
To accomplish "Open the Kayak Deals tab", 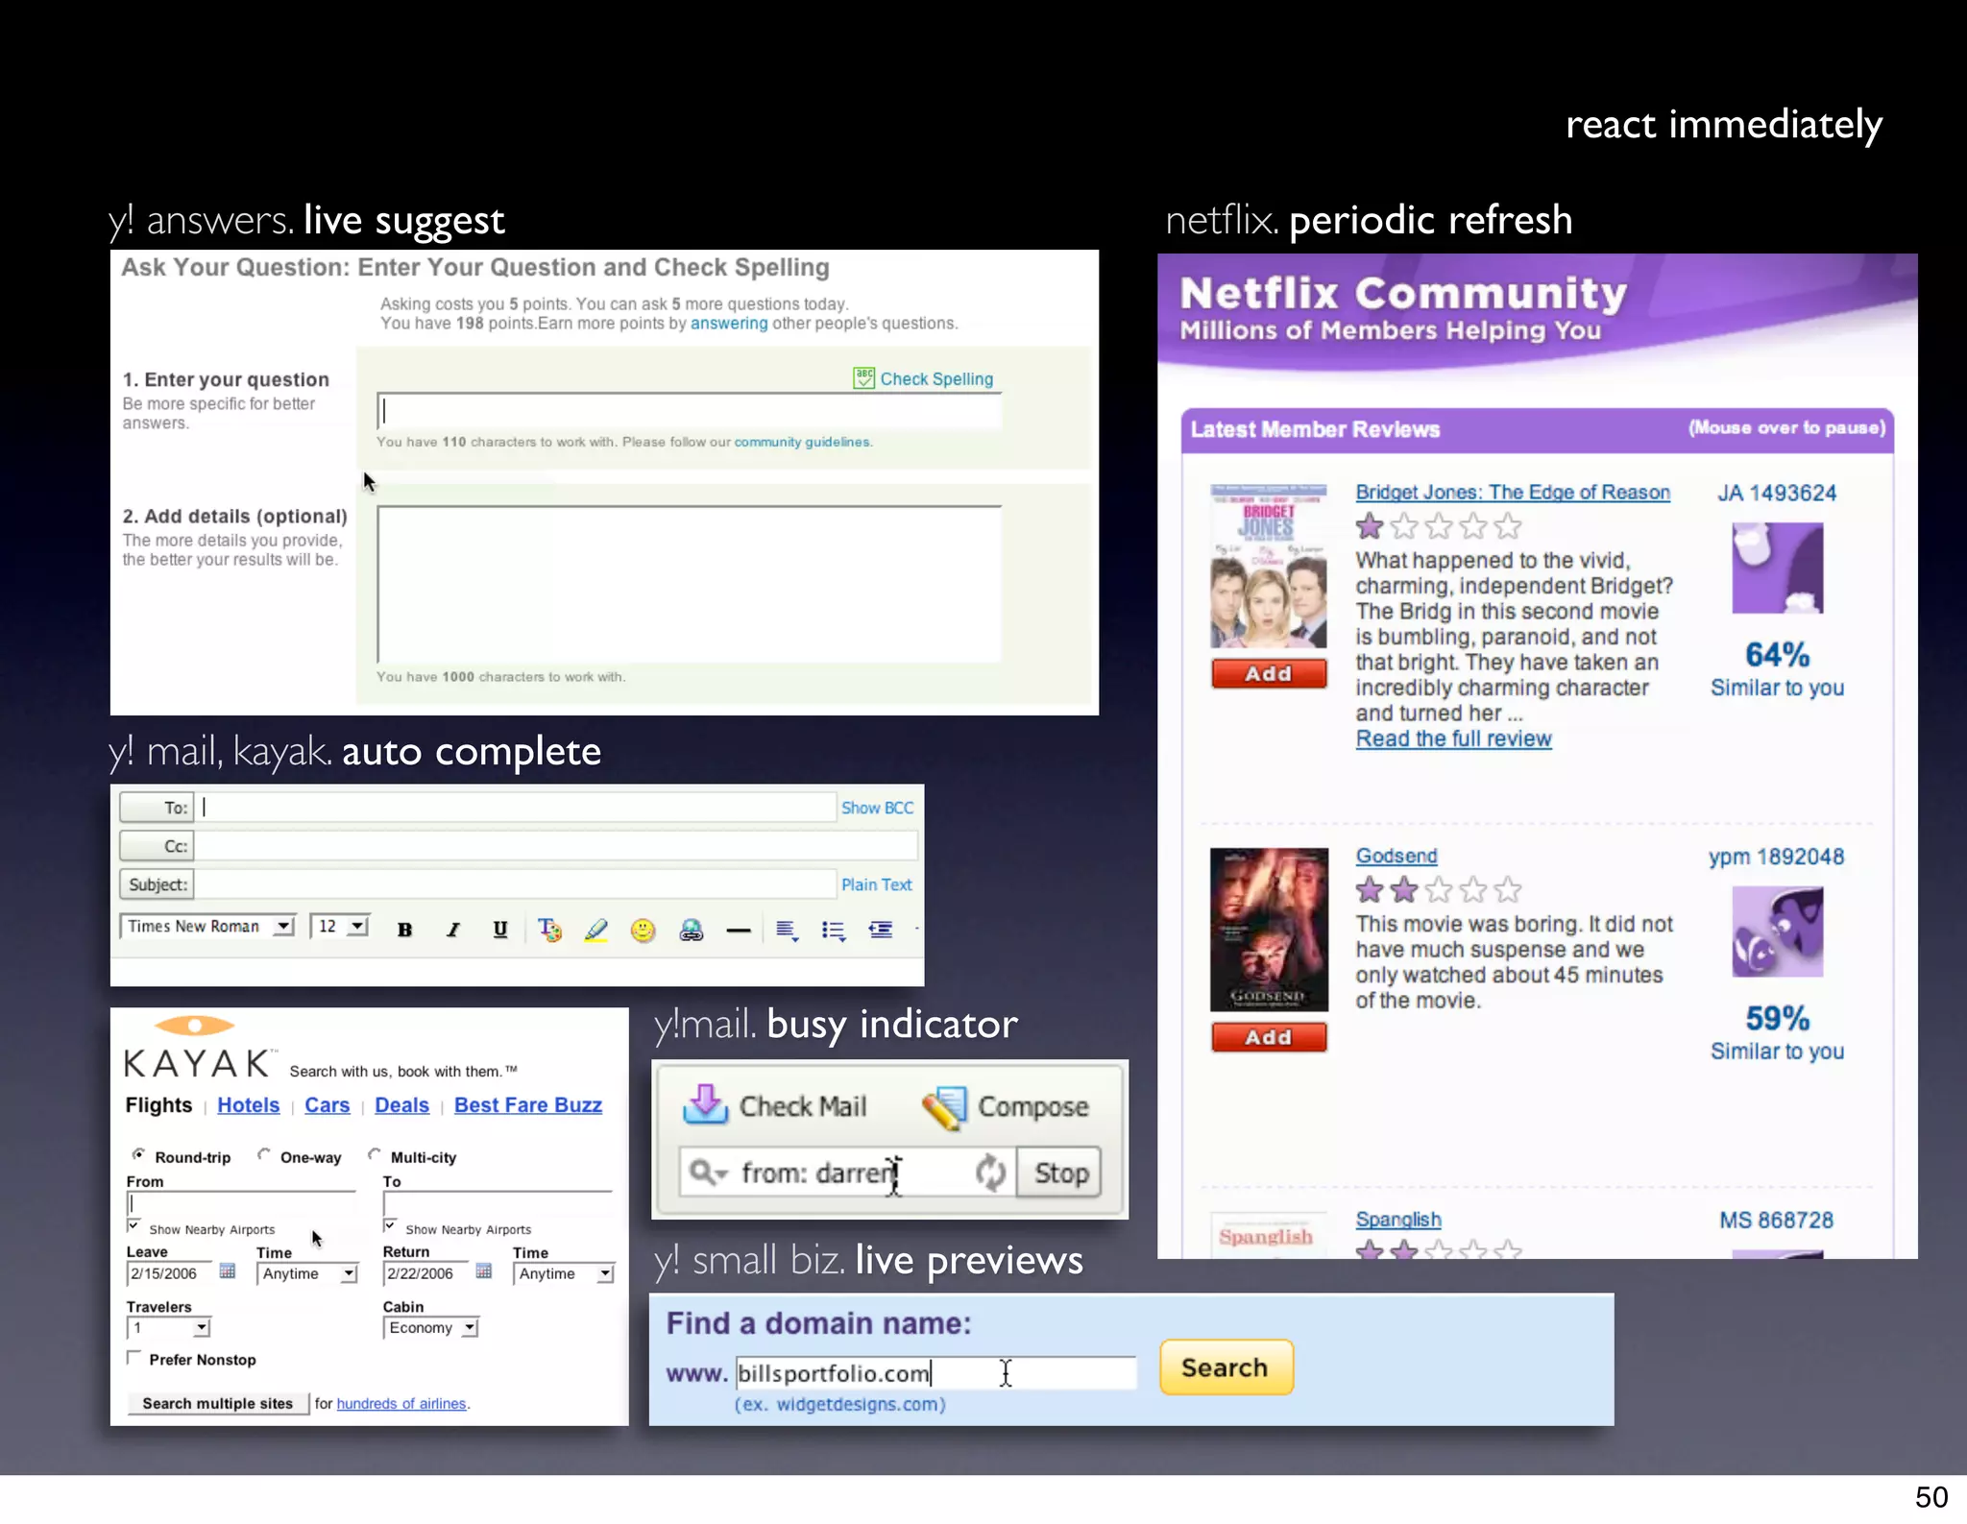I will point(401,1105).
